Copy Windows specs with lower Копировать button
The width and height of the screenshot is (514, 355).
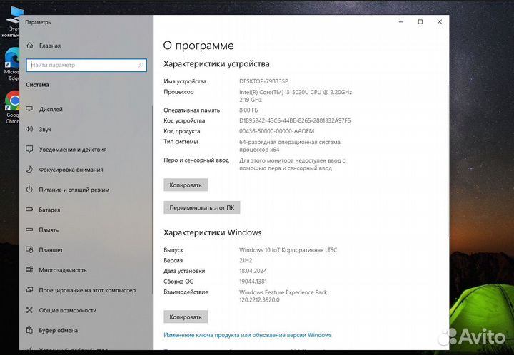(186, 317)
